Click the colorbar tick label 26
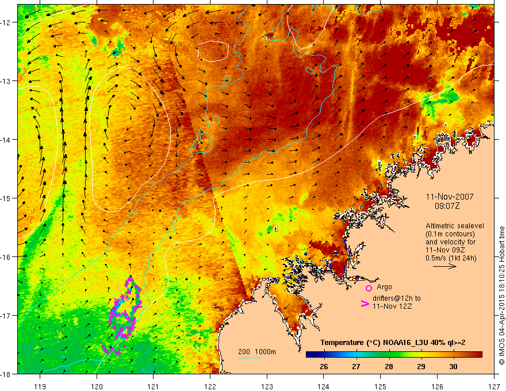 [x=324, y=367]
